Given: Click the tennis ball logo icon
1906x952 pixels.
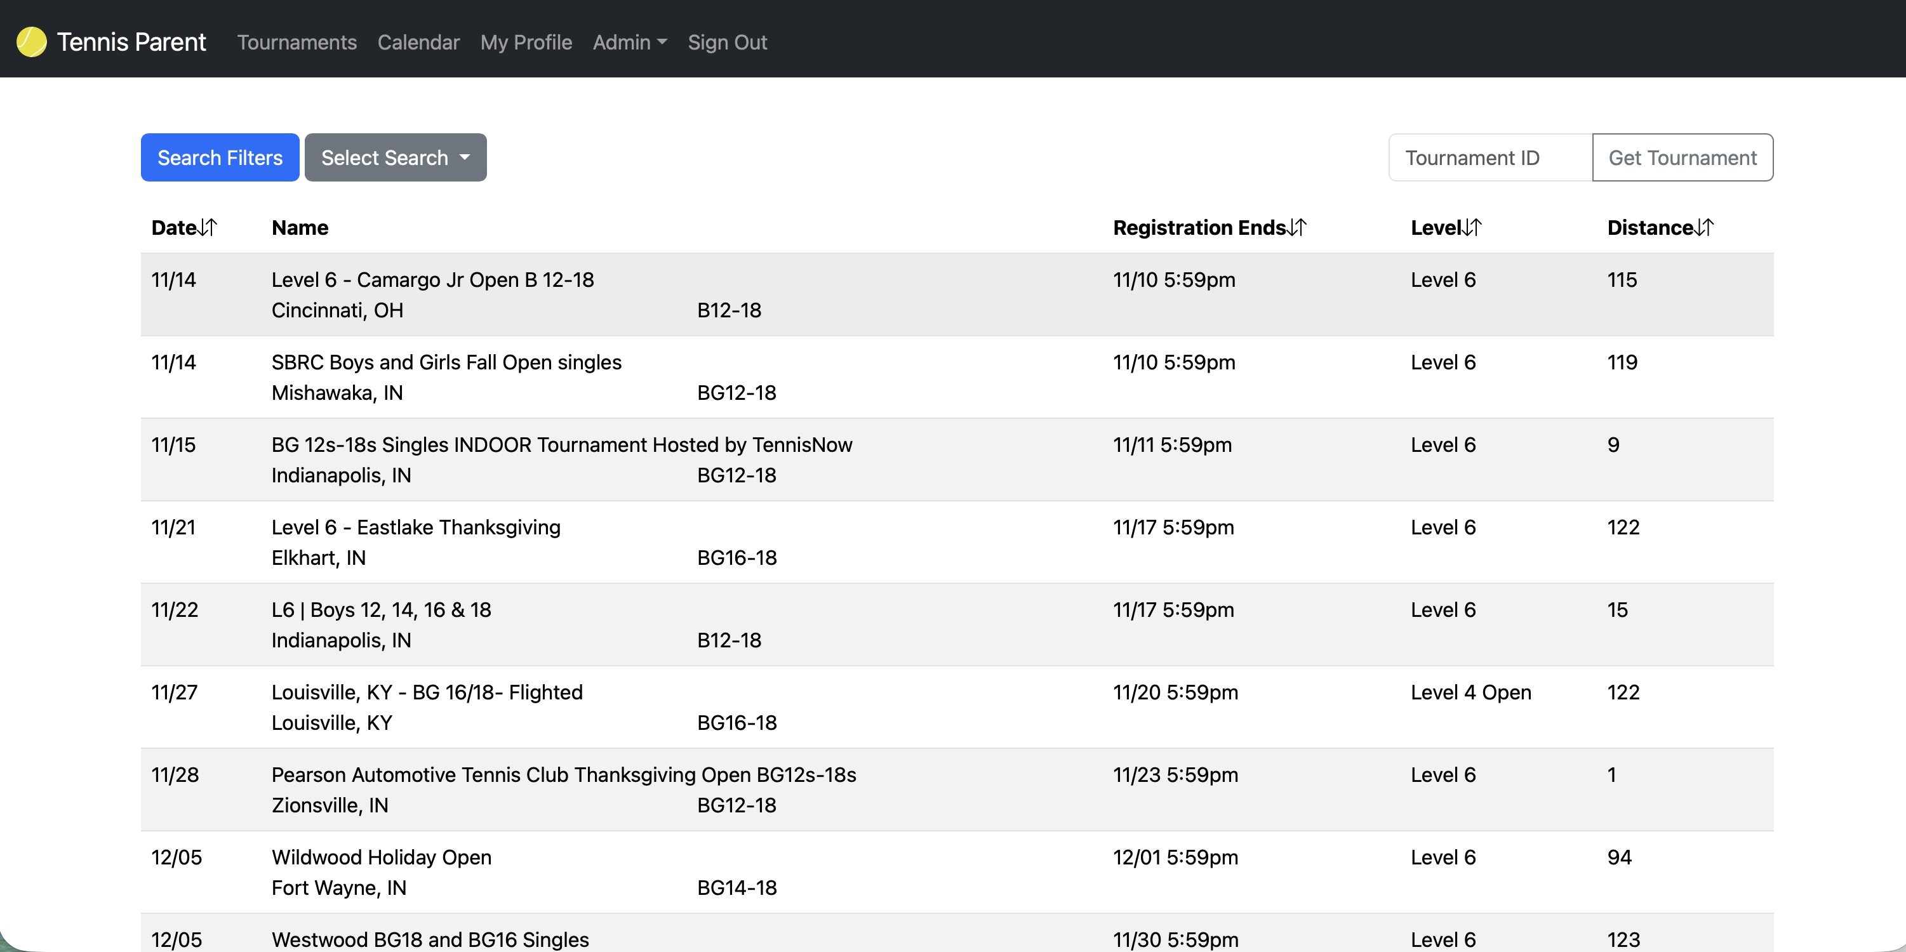Looking at the screenshot, I should [31, 42].
